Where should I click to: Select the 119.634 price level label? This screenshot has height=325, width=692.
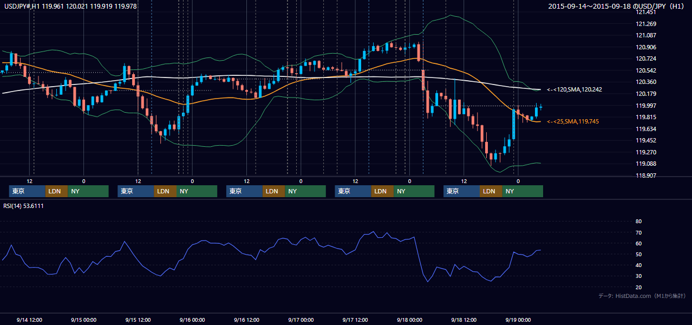646,129
